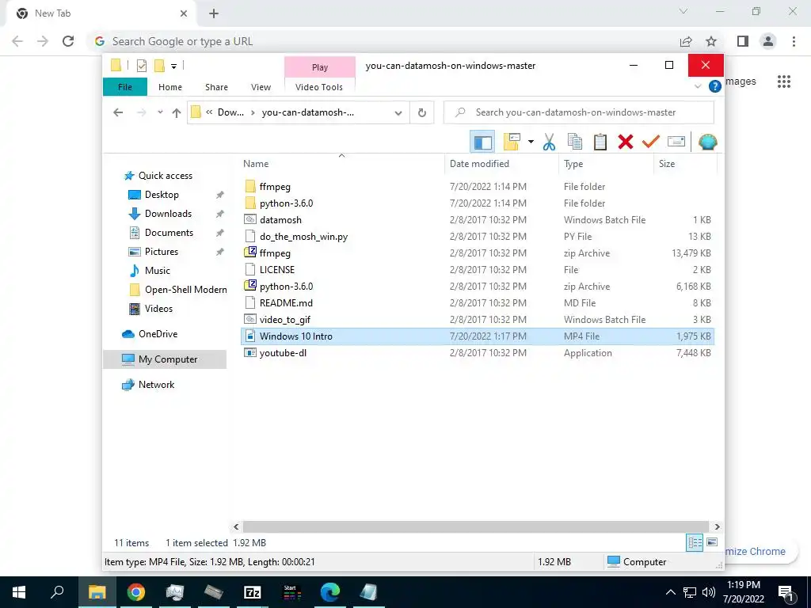
Task: Sort by the Name column header
Action: tap(341, 163)
